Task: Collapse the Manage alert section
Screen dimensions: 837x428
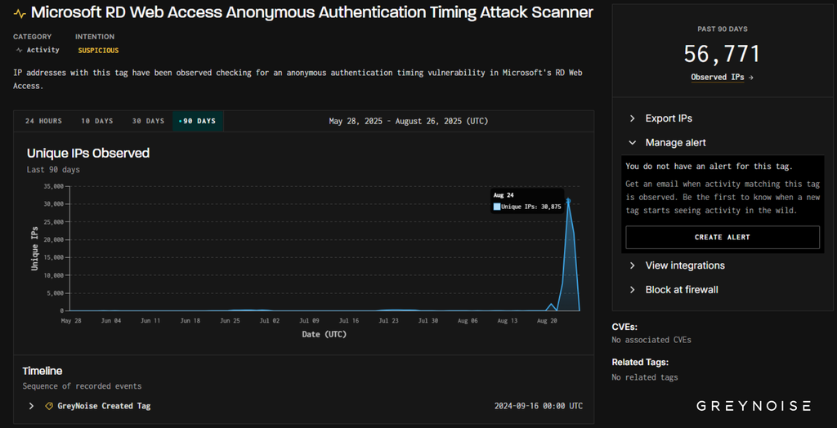Action: coord(675,142)
